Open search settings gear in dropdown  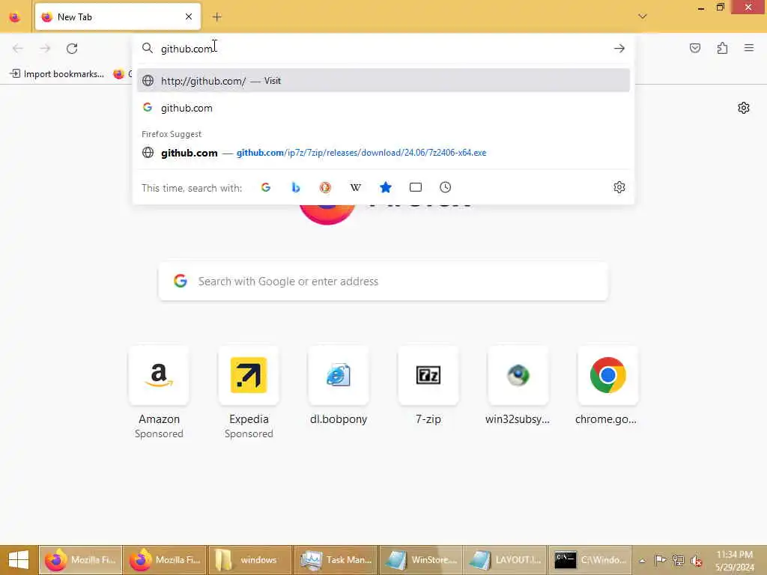tap(619, 187)
